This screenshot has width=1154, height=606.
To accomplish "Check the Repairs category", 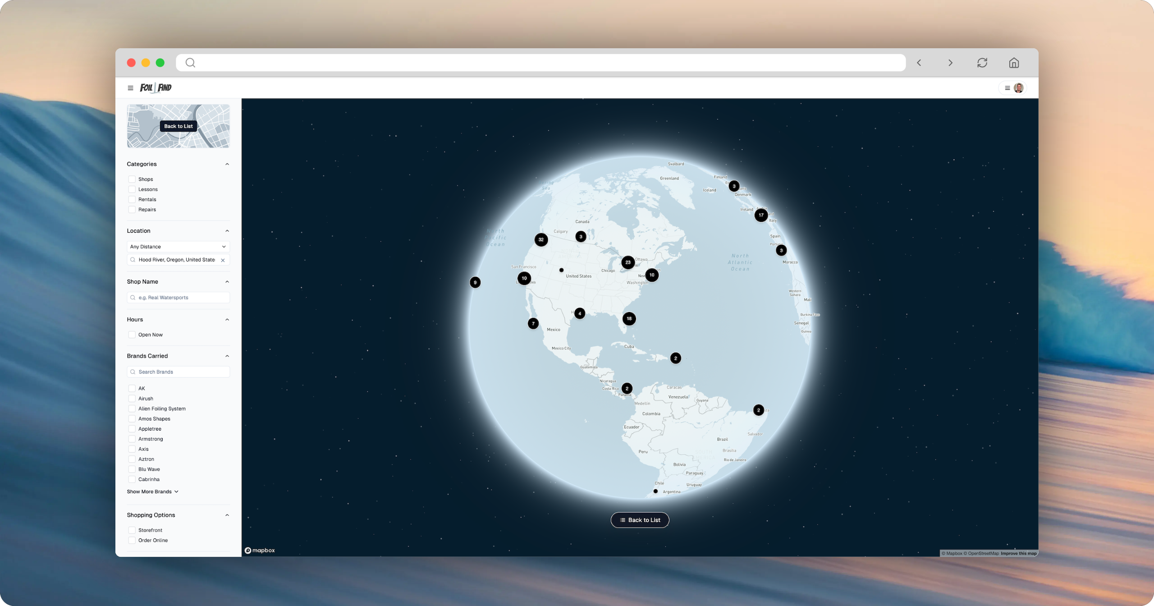I will tap(132, 210).
